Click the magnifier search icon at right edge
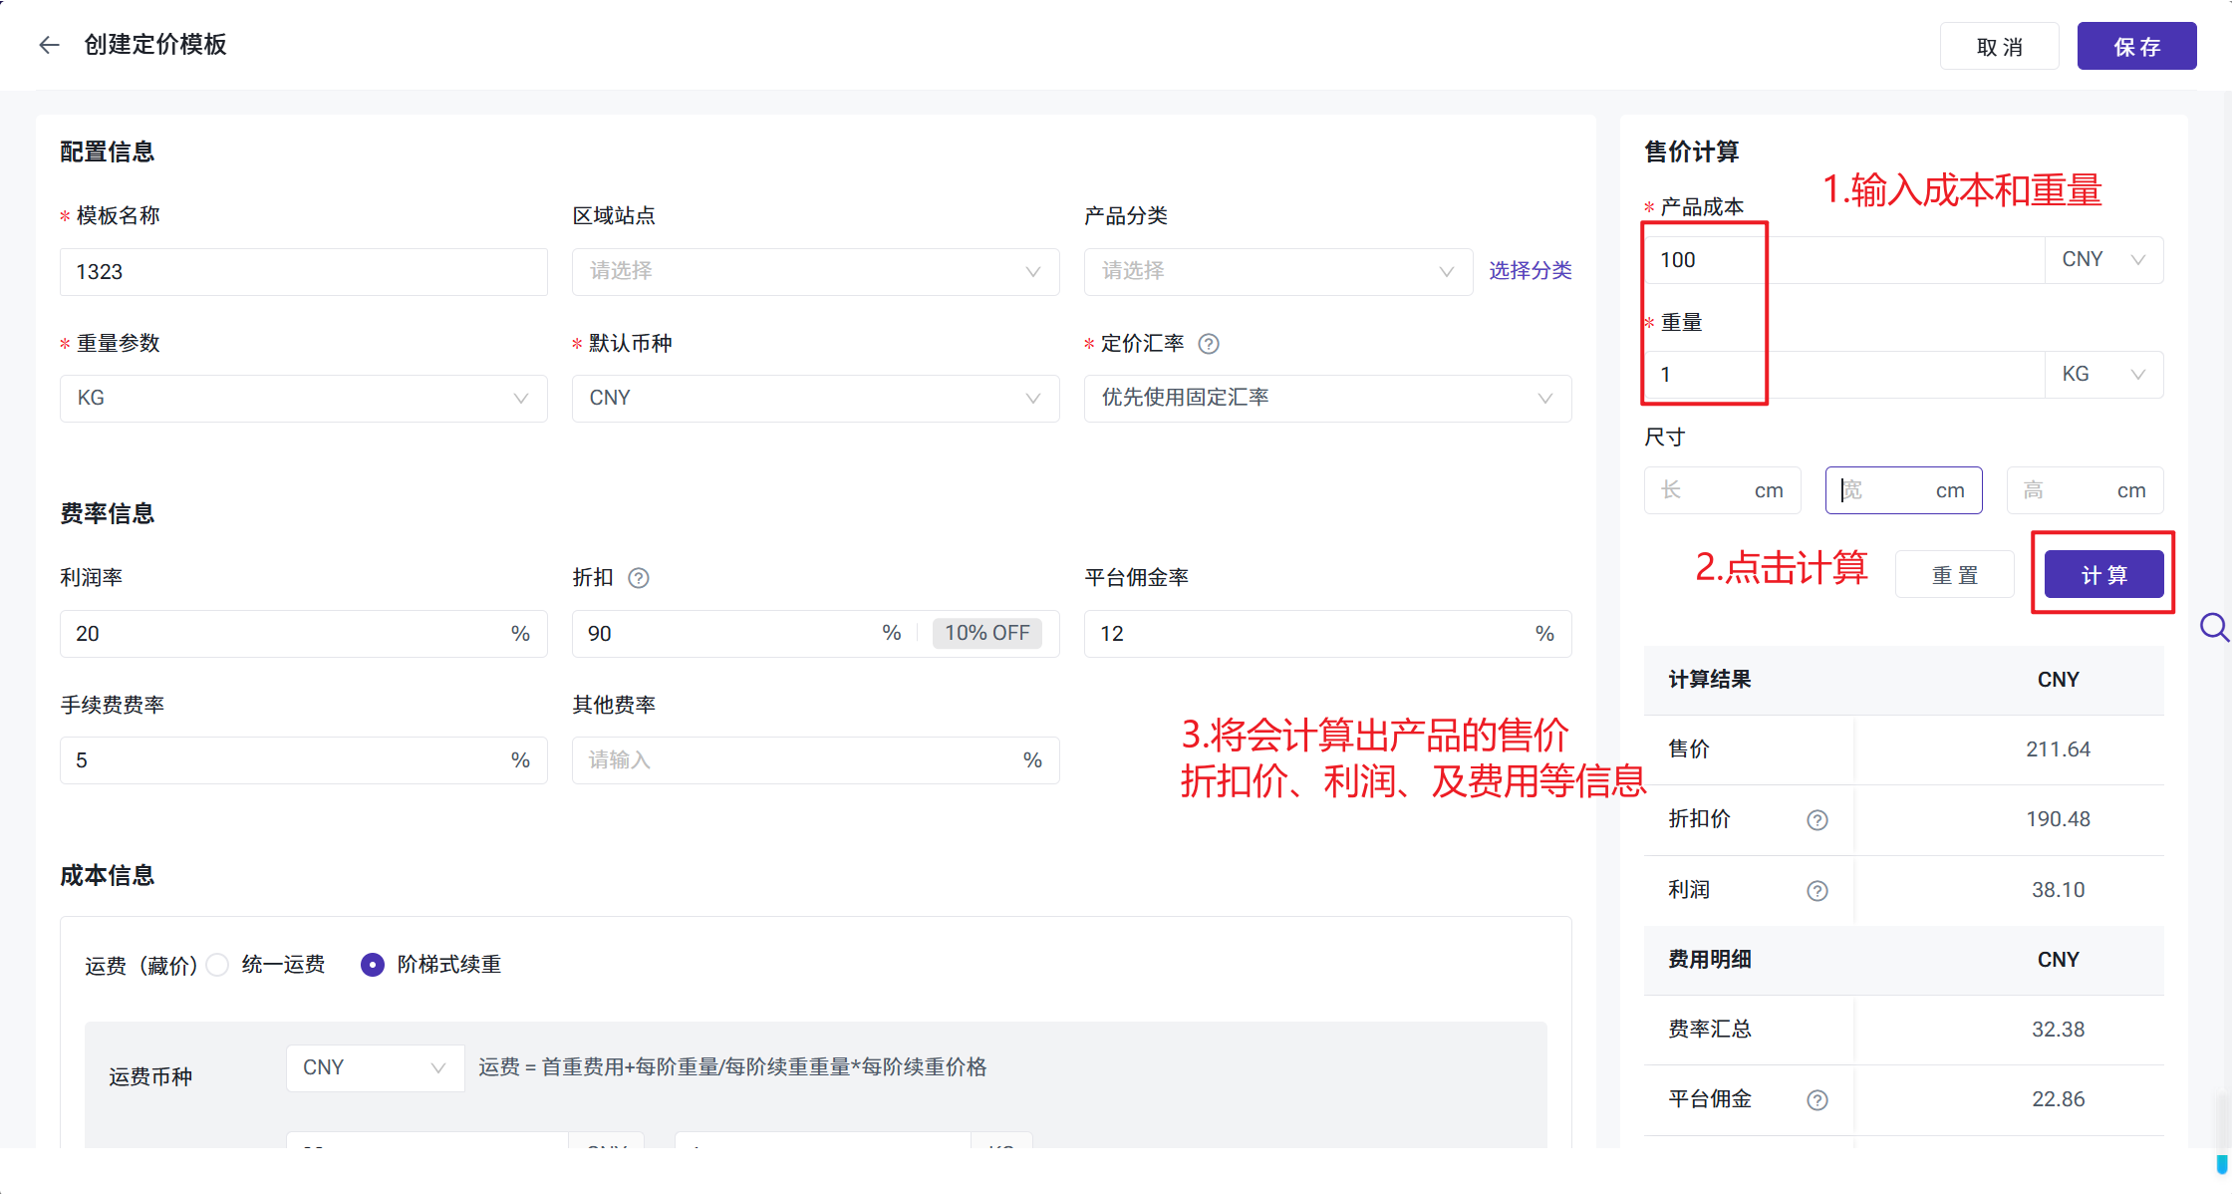Image resolution: width=2232 pixels, height=1194 pixels. coord(2213,628)
